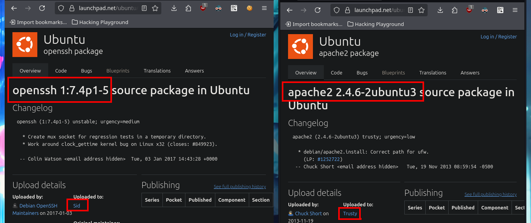Screen dimensions: 531x223
Task: Switch to Translations tab on apache2 page
Action: 433,73
